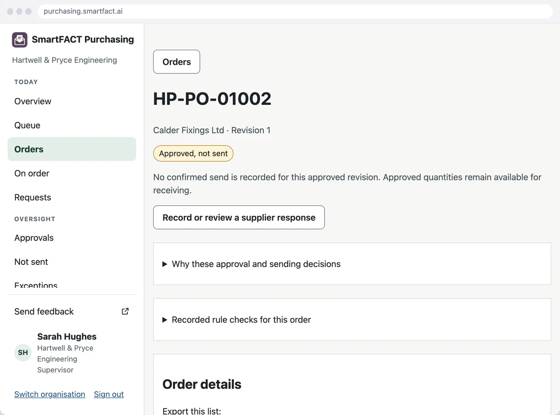Click the external link icon beside Send feedback
Viewport: 560px width, 415px height.
(125, 311)
